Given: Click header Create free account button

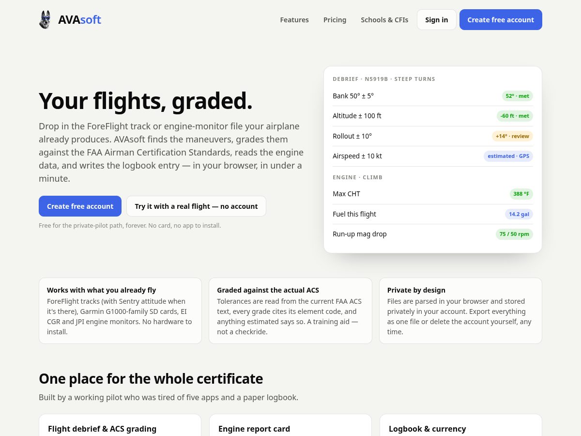Looking at the screenshot, I should click(501, 20).
